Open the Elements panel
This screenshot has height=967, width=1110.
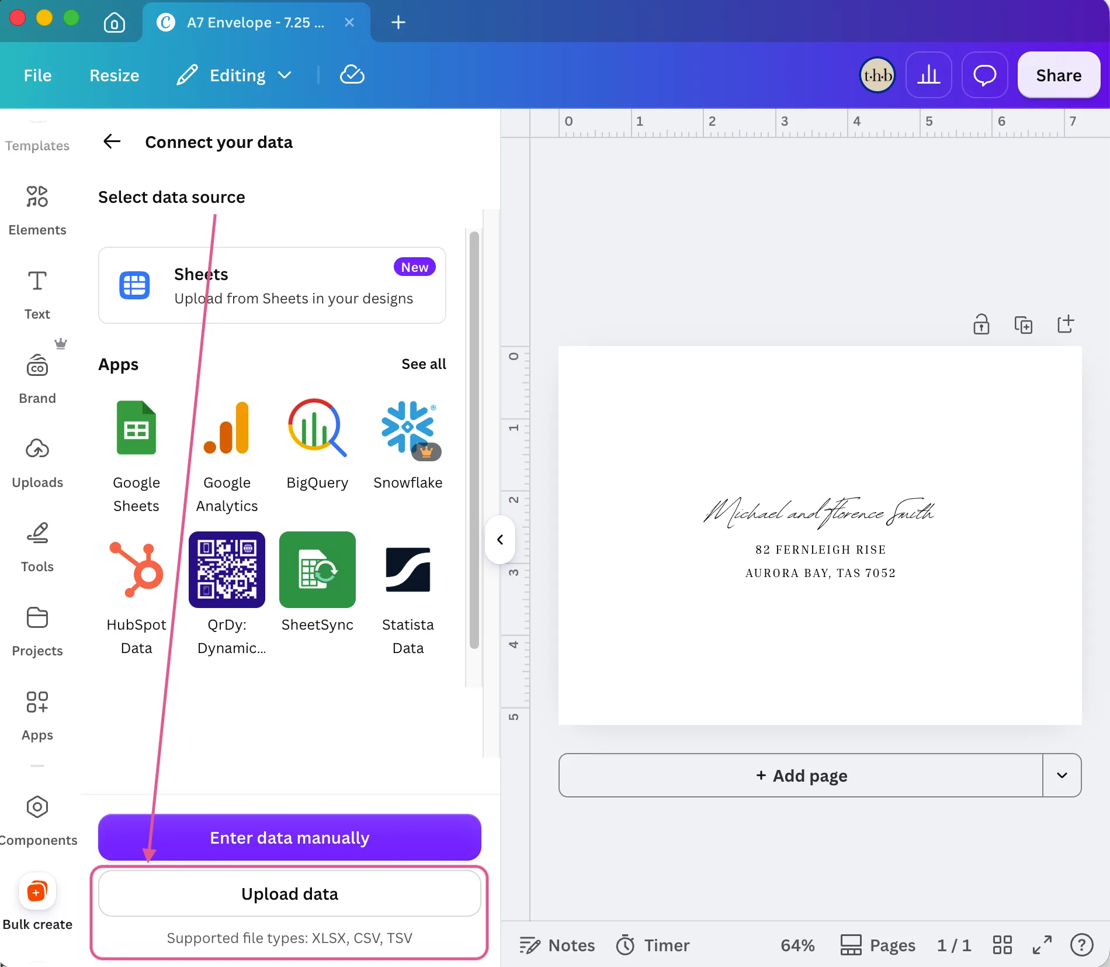pos(37,210)
